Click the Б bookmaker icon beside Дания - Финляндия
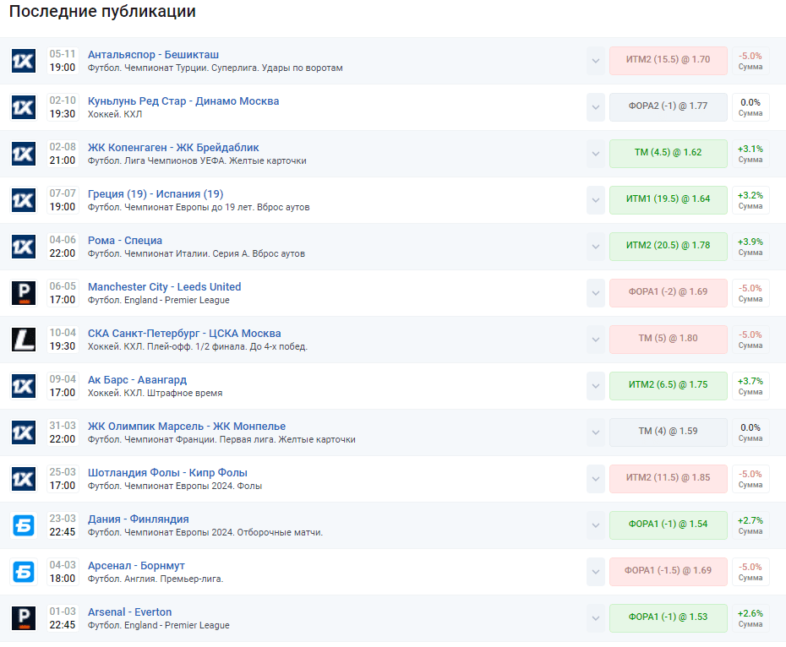 coord(24,525)
